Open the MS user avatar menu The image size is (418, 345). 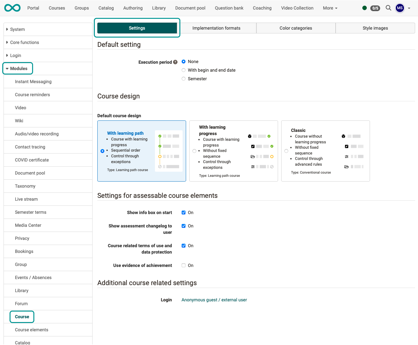400,8
